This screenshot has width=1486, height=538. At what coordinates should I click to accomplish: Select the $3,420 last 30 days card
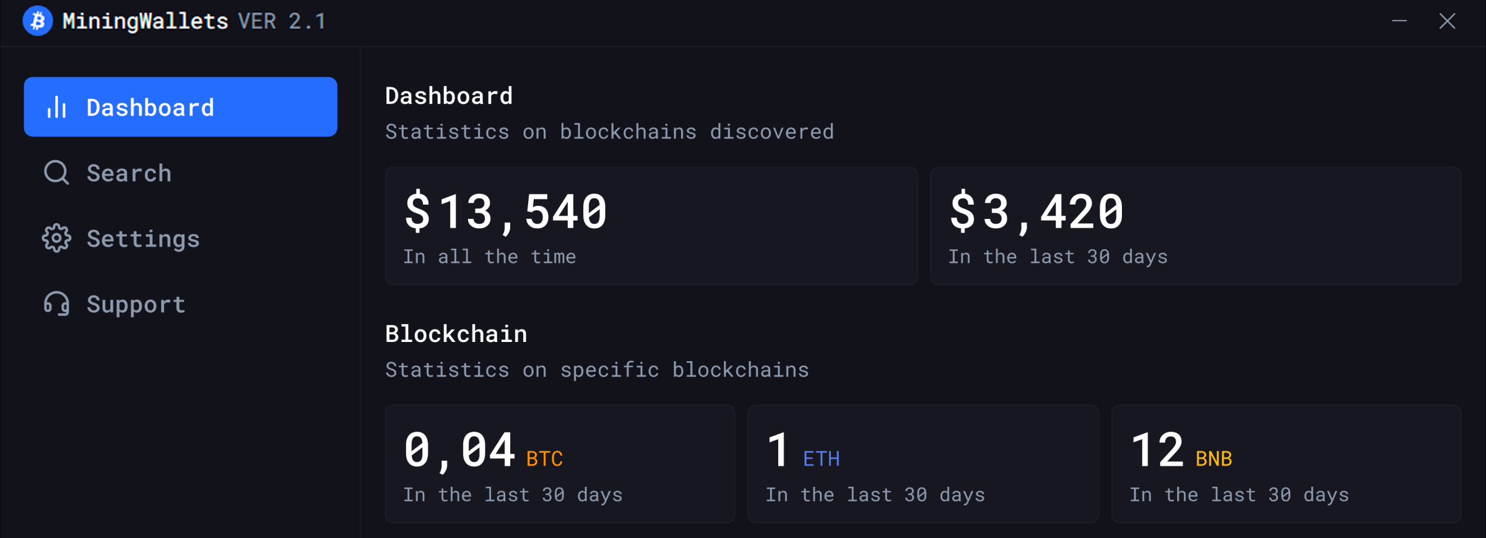[x=1196, y=226]
